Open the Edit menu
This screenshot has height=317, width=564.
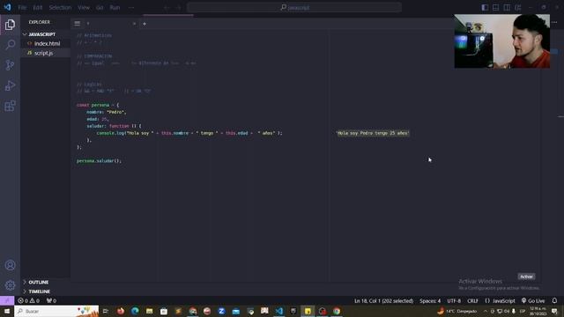[37, 7]
